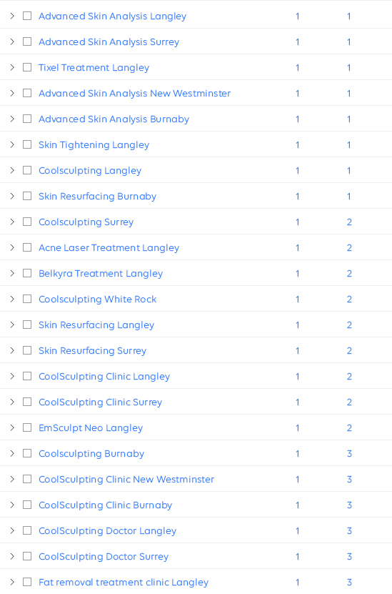Screen dimensions: 392x594
Task: Check the box for Advanced Skin Analysis Surrey
Action: click(x=27, y=41)
